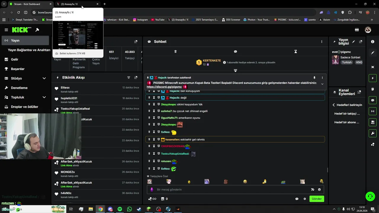Toggle the pencil edit layout button in sidebar
This screenshot has width=379, height=213.
372,53
